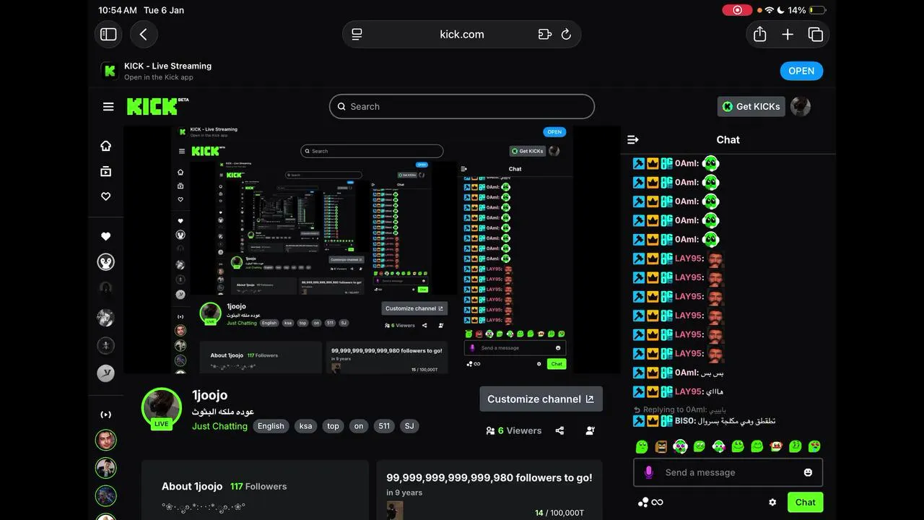Open the Safari extensions icon in address bar
924x520 pixels.
(544, 34)
